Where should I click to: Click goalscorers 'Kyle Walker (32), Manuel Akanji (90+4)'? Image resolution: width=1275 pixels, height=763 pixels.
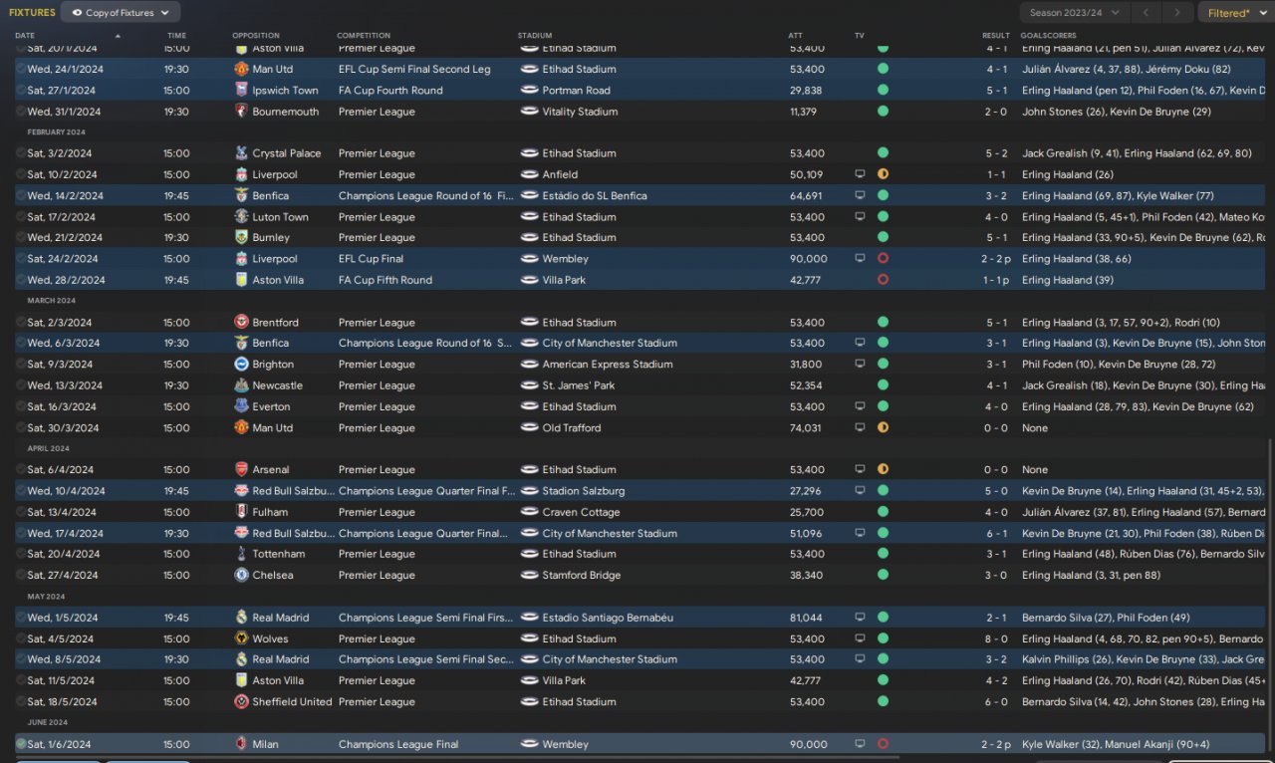coord(1116,744)
